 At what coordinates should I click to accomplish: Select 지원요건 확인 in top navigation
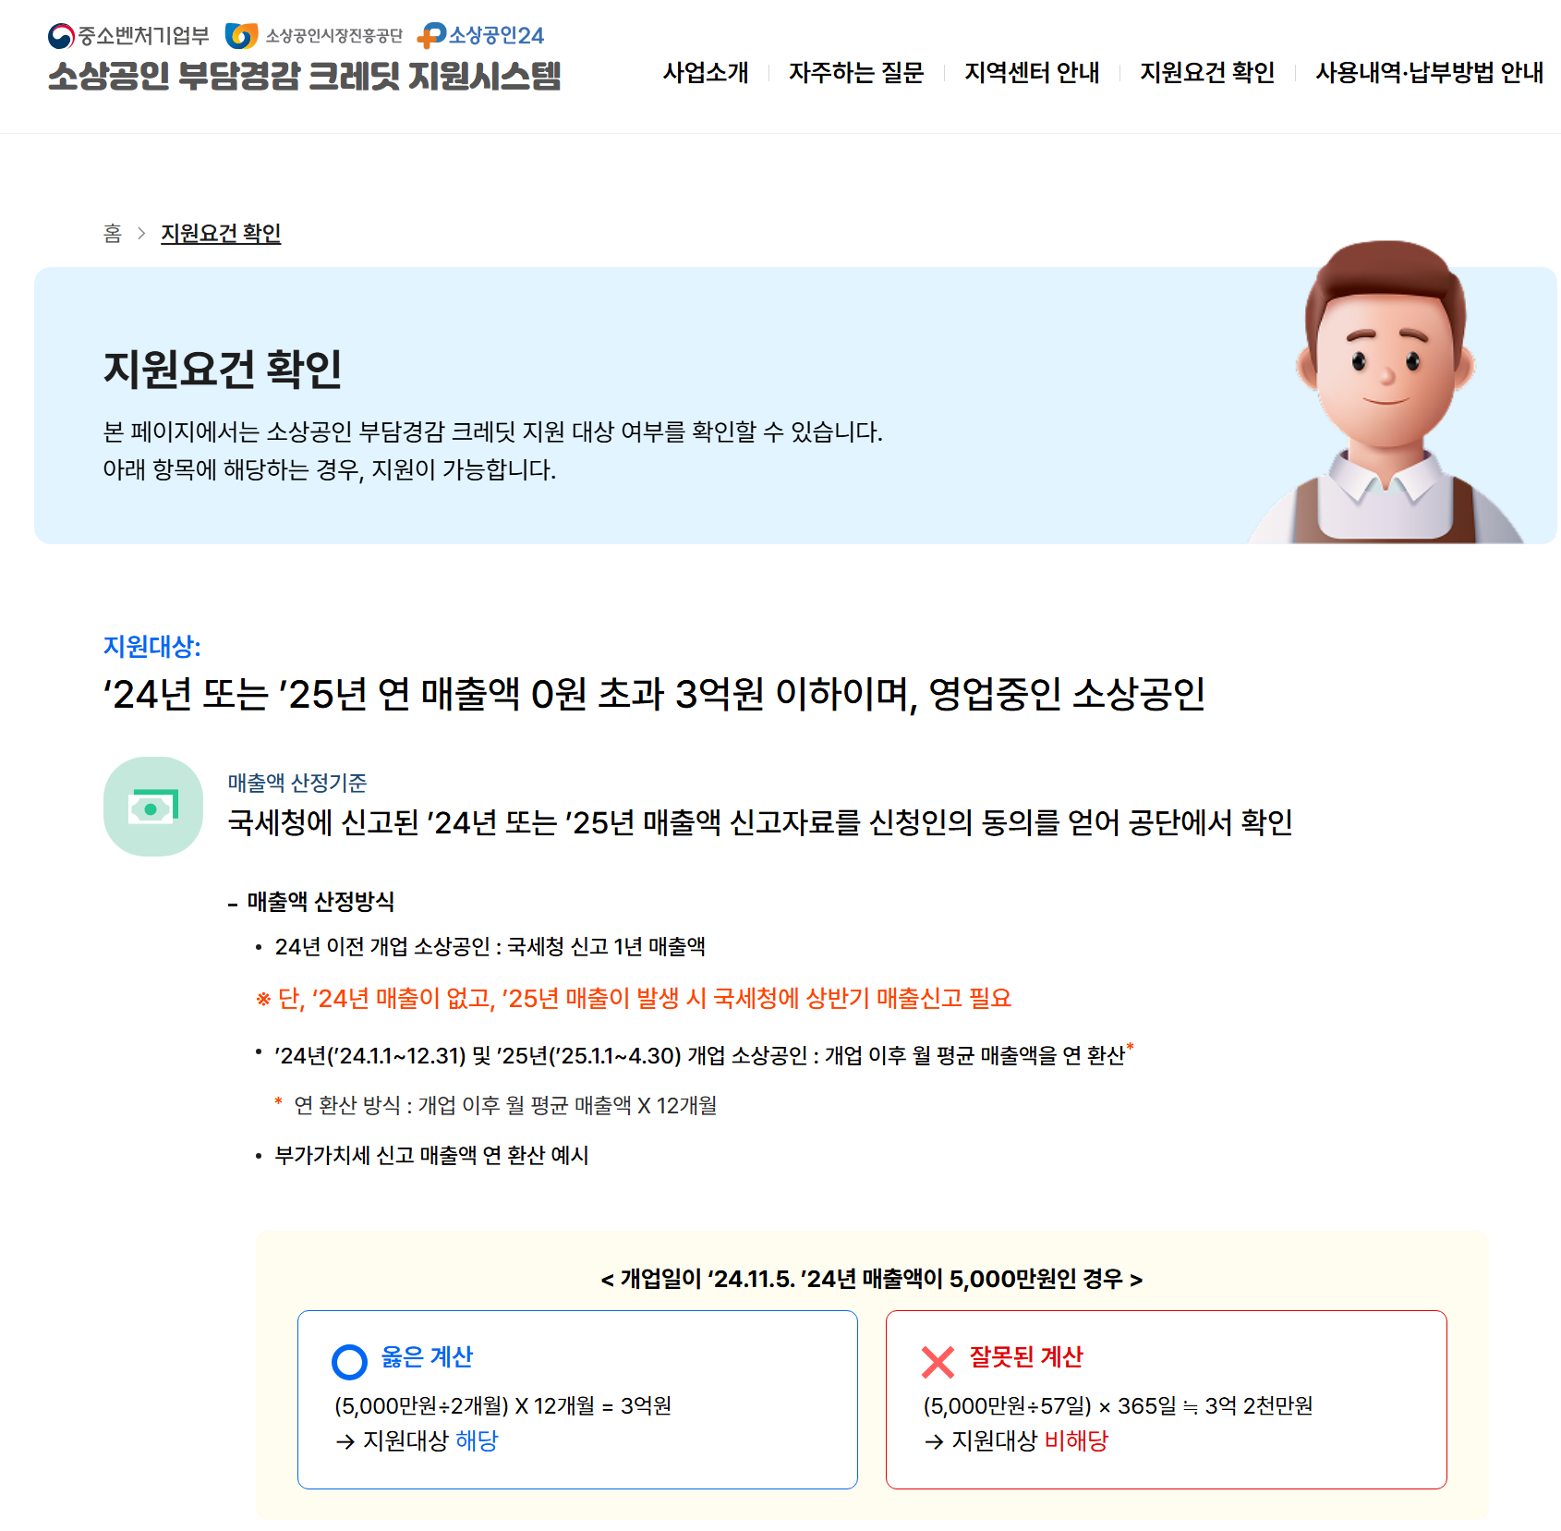[x=1207, y=72]
